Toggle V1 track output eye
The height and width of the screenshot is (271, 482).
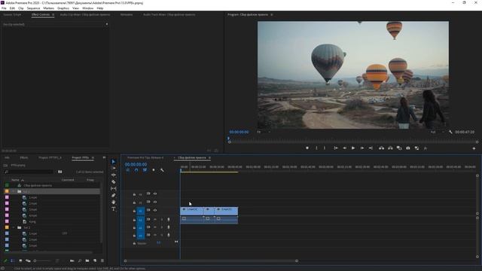155,211
